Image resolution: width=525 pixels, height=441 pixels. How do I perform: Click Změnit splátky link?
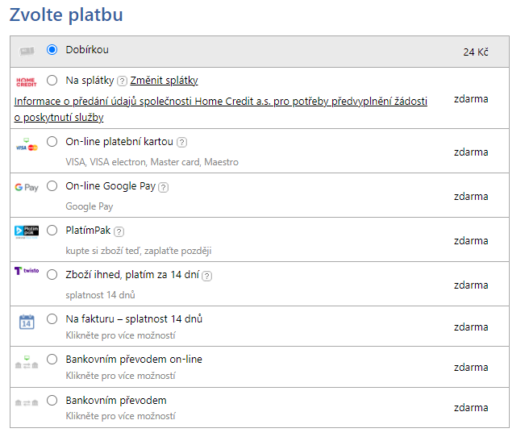(164, 81)
